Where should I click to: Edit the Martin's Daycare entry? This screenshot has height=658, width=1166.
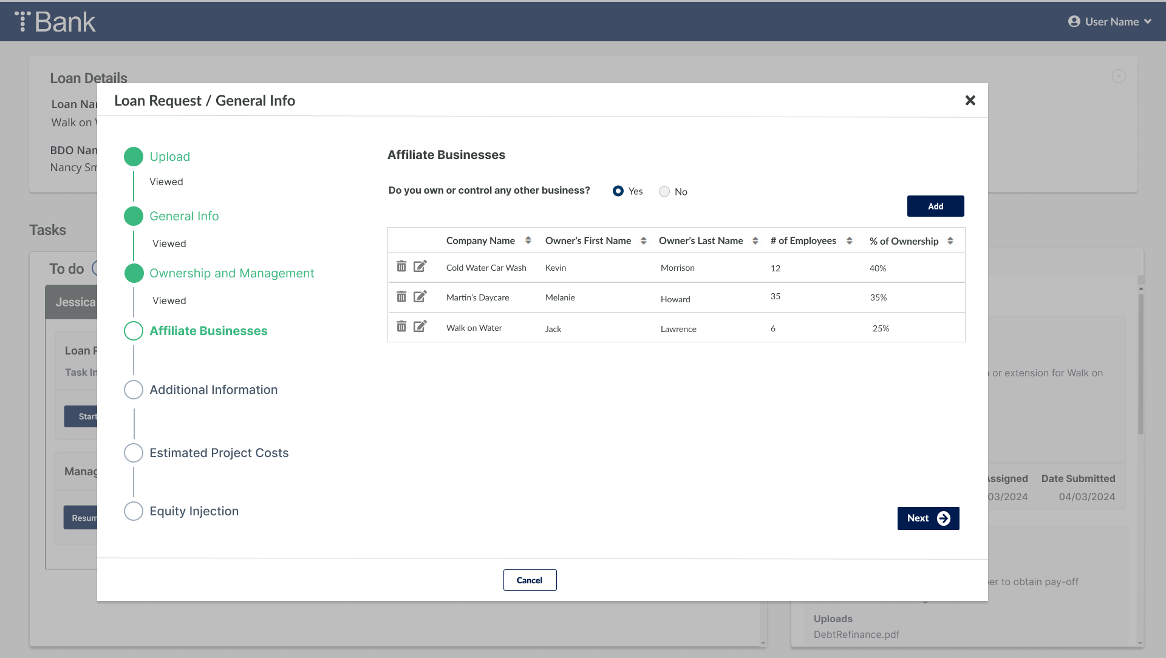tap(420, 297)
